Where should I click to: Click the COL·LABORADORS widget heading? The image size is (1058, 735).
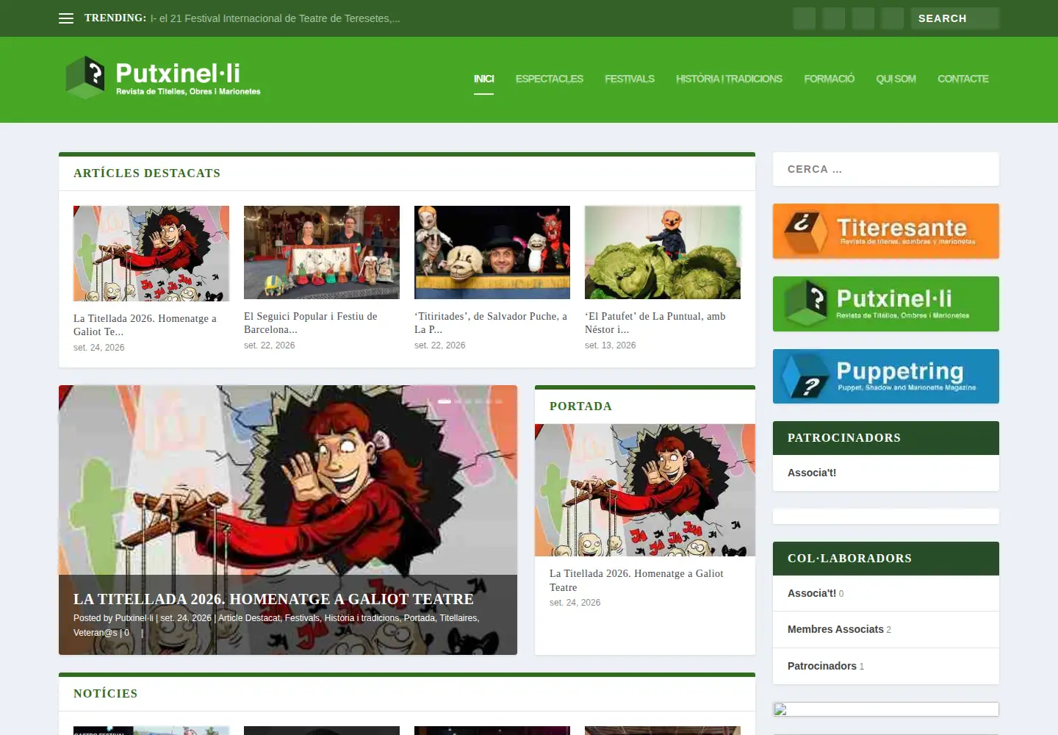(849, 559)
